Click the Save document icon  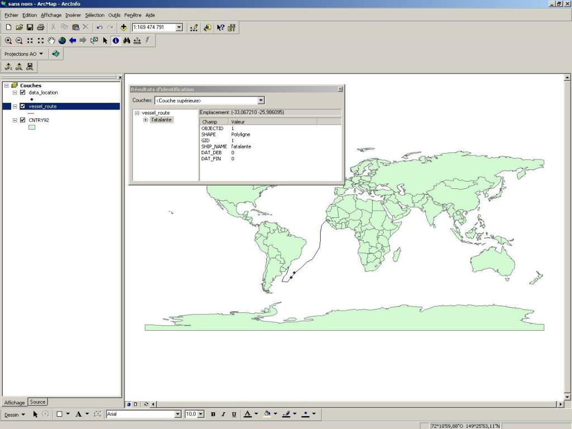[30, 27]
